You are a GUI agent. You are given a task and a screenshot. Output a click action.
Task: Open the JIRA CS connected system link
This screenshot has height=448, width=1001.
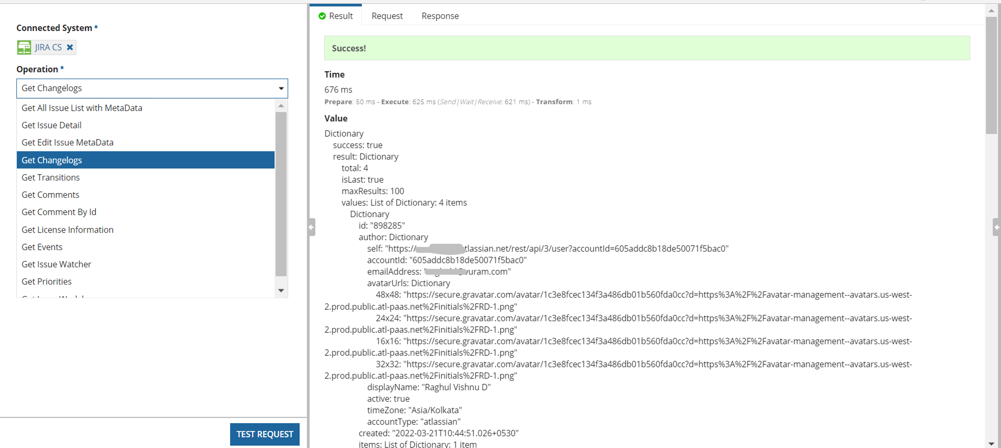48,47
